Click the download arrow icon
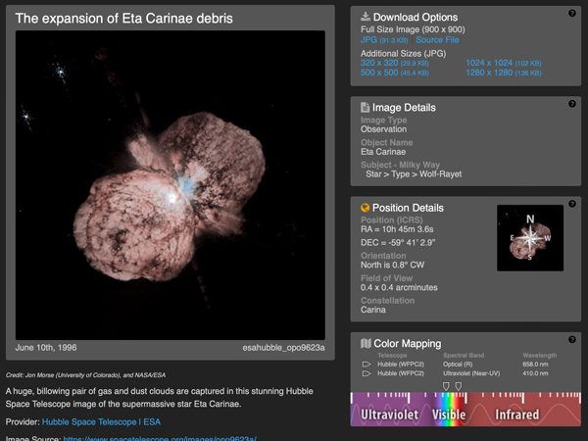588x441 pixels. [366, 16]
